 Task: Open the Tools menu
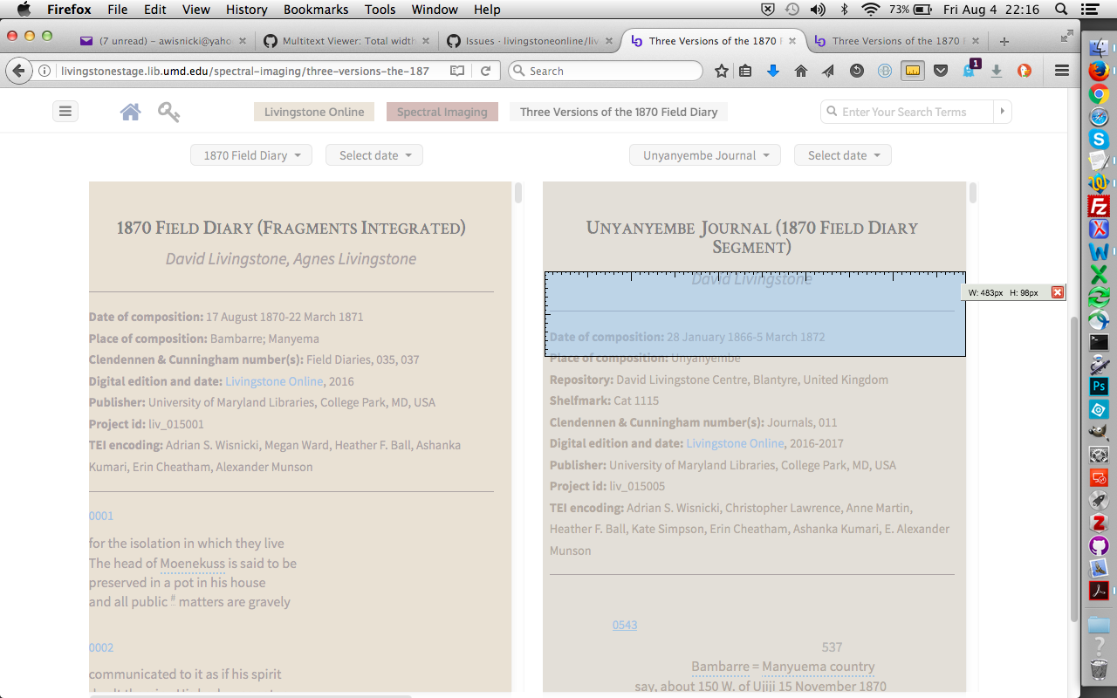[380, 10]
